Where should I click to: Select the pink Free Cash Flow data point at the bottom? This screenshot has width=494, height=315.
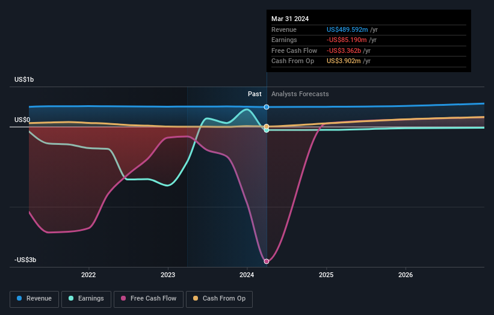[267, 261]
